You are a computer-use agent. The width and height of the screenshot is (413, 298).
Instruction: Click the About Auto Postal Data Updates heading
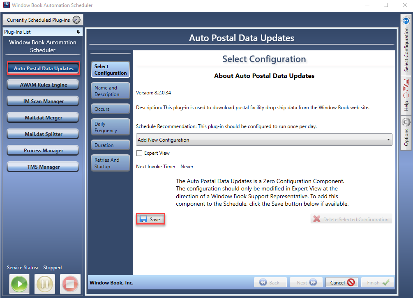point(264,76)
